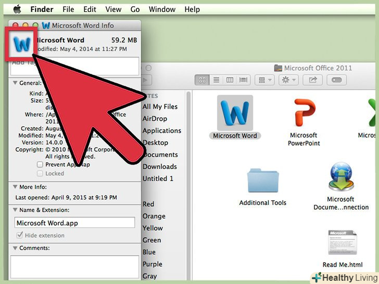Open the Arrange items dropdown in Finder toolbar
379x284 pixels.
[264, 80]
